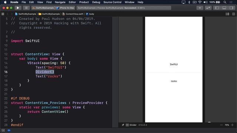Screen dimensions: 237x133
Task: Click line number 14 gutter
Action: [x=6, y=63]
